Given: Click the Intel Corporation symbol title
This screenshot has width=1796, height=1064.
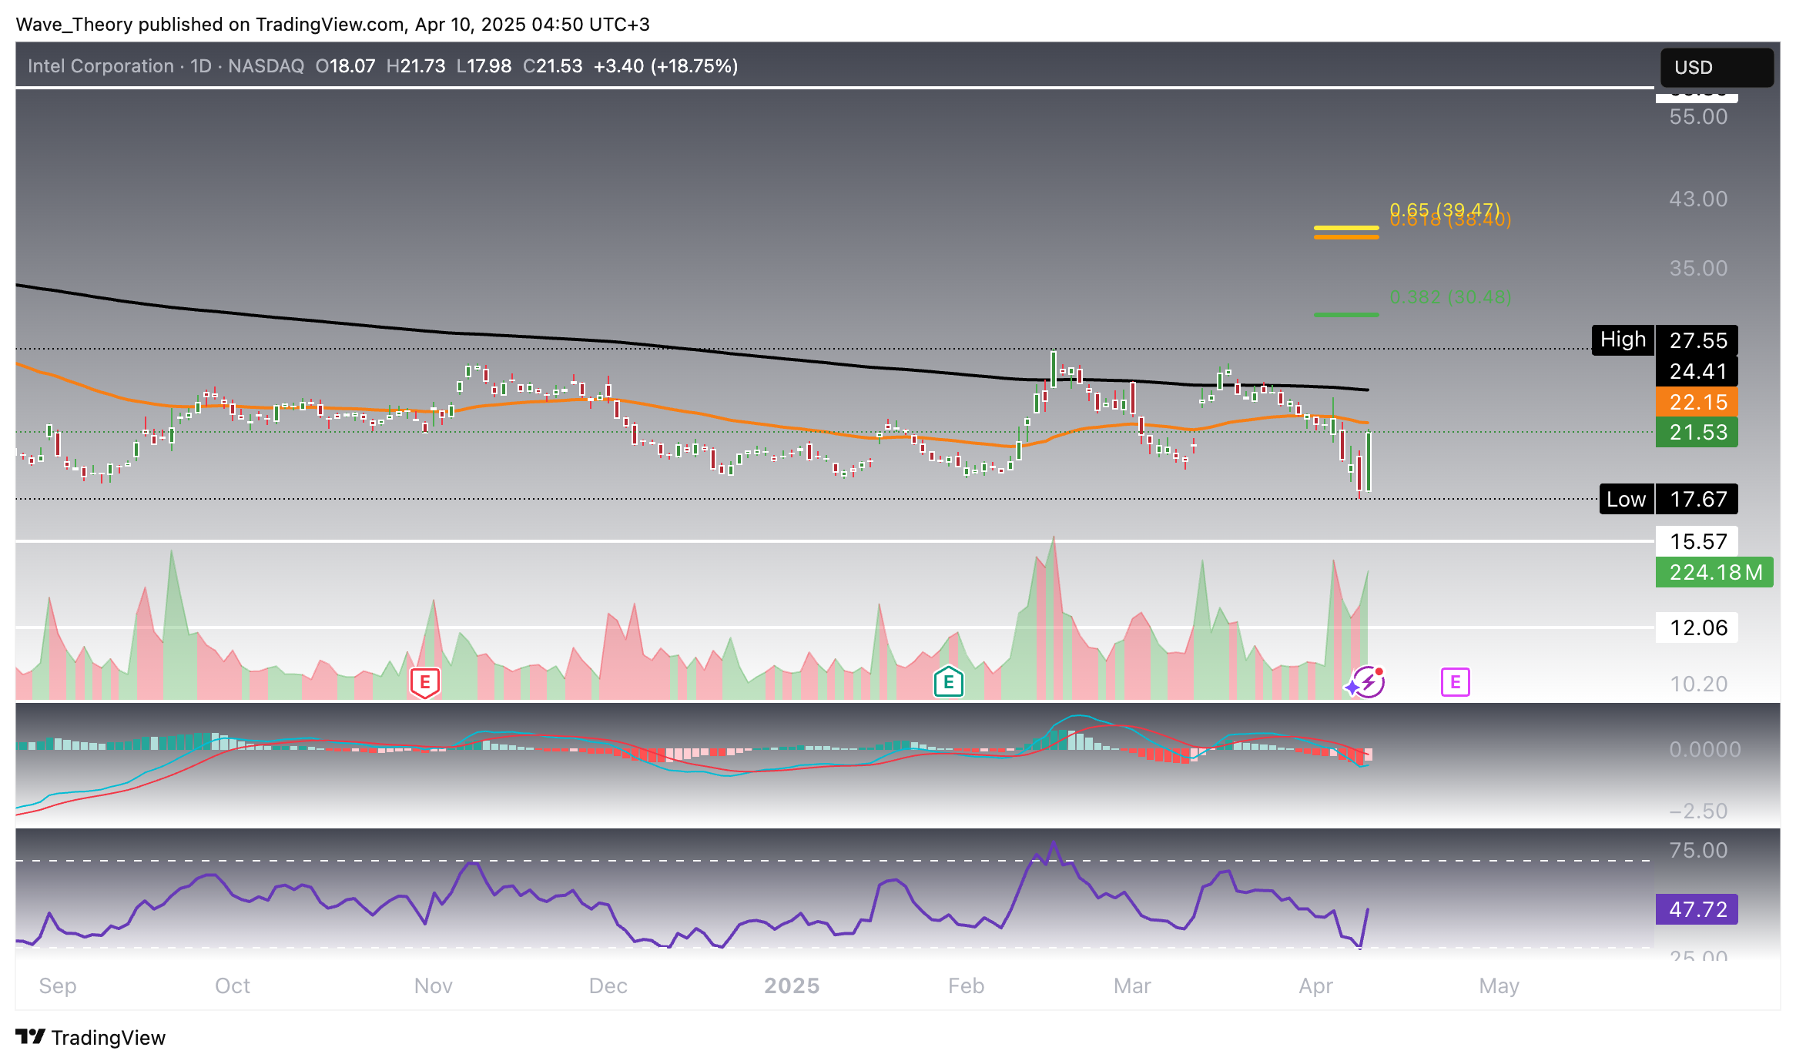Looking at the screenshot, I should [x=101, y=66].
